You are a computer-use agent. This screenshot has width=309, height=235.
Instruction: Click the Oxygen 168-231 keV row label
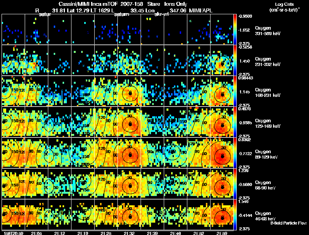(x=268, y=93)
